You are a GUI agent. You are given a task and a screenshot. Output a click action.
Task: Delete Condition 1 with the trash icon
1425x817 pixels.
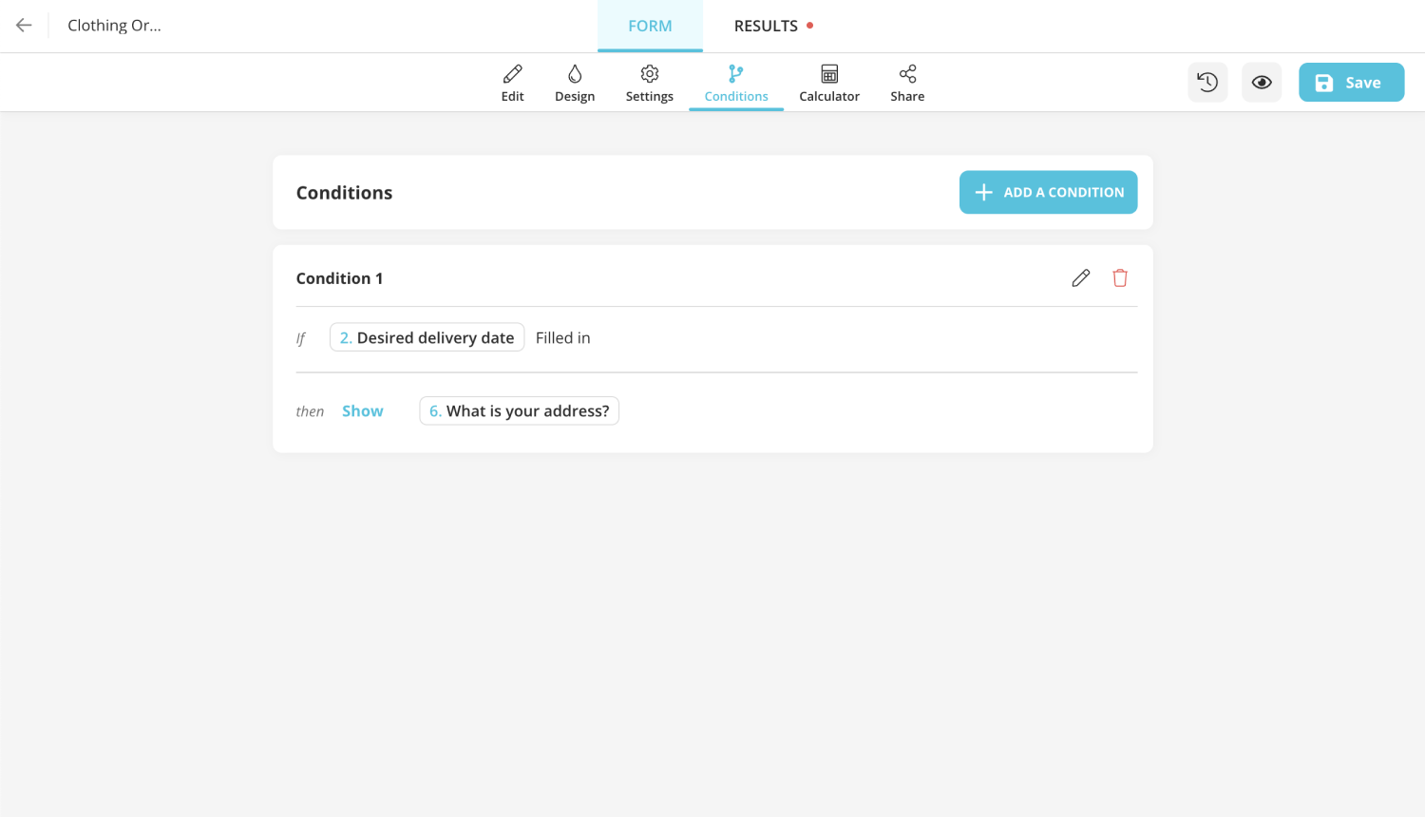[x=1120, y=277]
